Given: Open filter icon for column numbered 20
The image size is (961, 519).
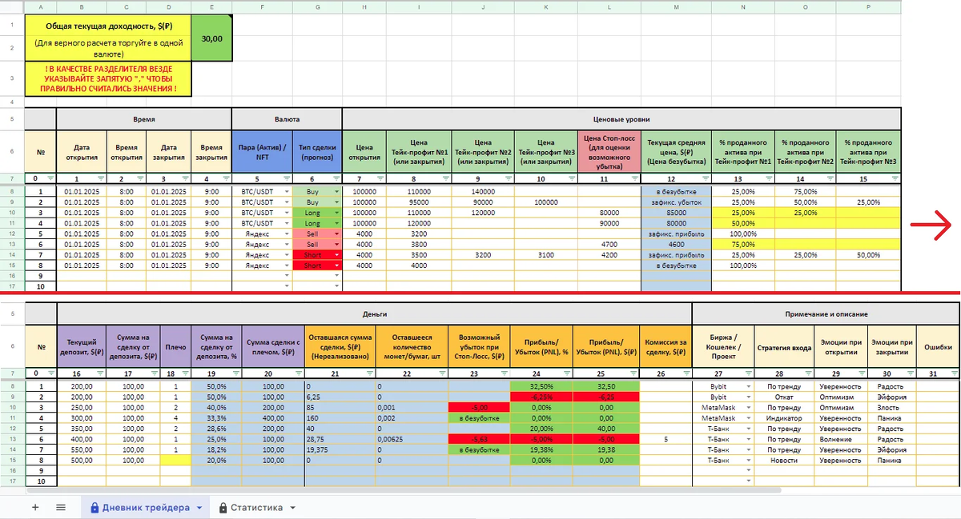Looking at the screenshot, I should [x=298, y=373].
